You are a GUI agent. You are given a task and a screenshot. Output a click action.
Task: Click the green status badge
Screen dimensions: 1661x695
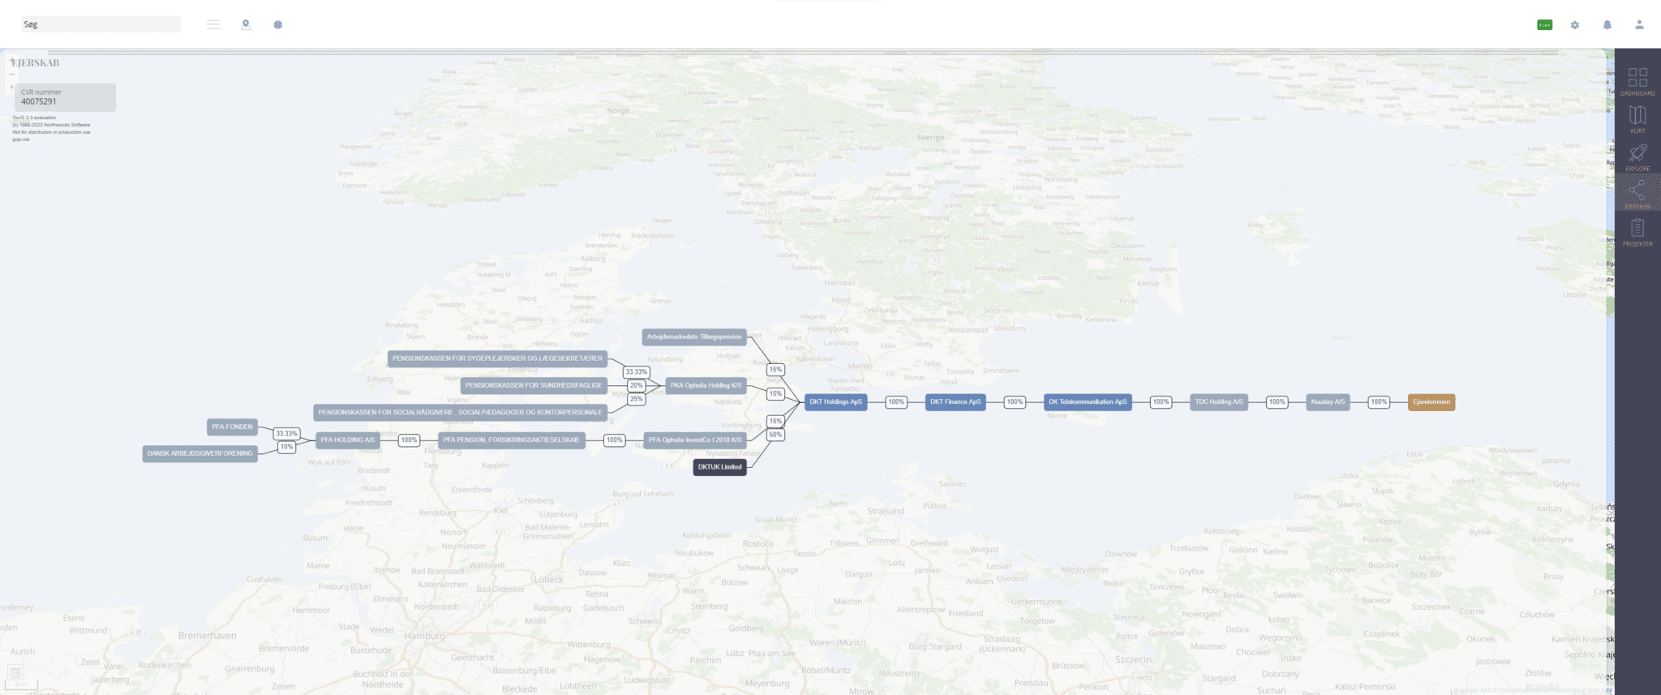1545,25
